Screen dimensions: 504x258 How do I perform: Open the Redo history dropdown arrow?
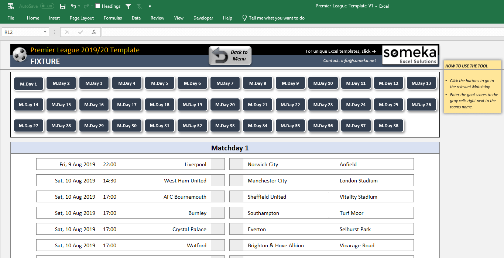(92, 6)
